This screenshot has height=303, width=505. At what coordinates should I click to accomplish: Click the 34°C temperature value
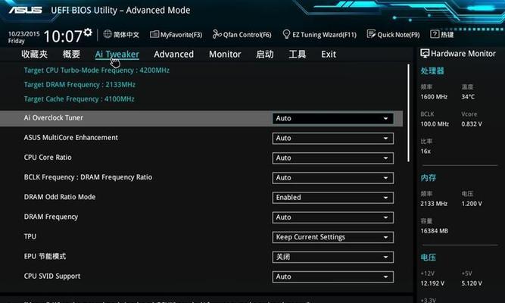pyautogui.click(x=468, y=97)
